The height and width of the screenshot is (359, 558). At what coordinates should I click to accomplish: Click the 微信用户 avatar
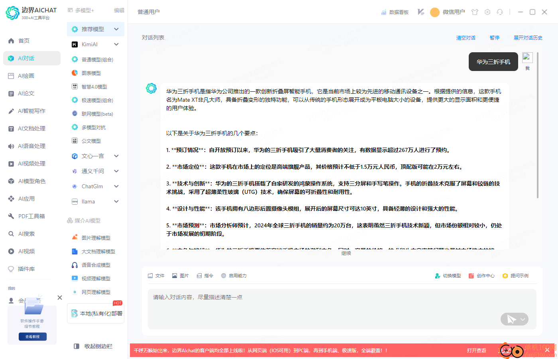(x=435, y=12)
